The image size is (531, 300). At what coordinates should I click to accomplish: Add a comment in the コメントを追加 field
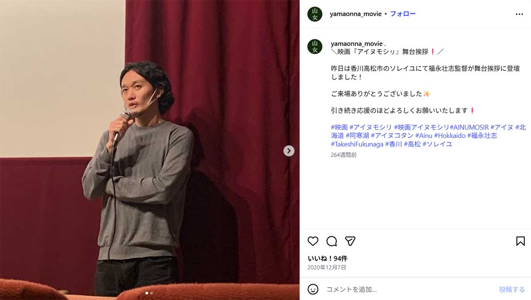[x=410, y=289]
